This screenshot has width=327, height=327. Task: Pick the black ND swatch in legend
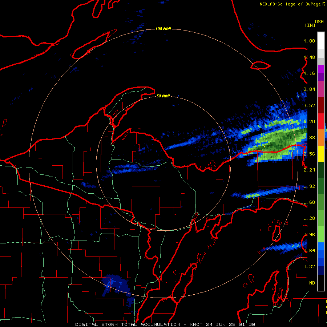(321, 283)
